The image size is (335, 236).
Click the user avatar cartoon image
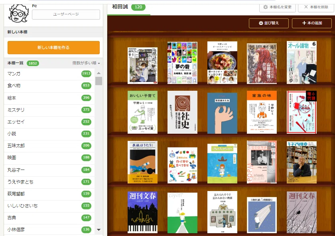tap(18, 13)
